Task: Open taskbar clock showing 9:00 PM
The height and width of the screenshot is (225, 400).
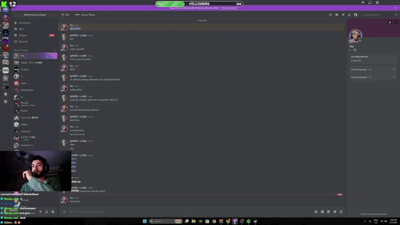Action: pyautogui.click(x=393, y=221)
